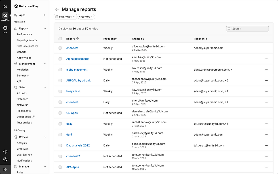
Task: Open Performance in sidebar
Action: (x=24, y=34)
